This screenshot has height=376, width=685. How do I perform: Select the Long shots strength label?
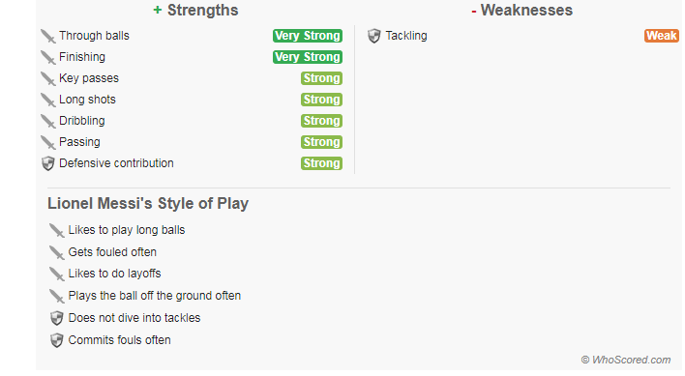point(87,100)
